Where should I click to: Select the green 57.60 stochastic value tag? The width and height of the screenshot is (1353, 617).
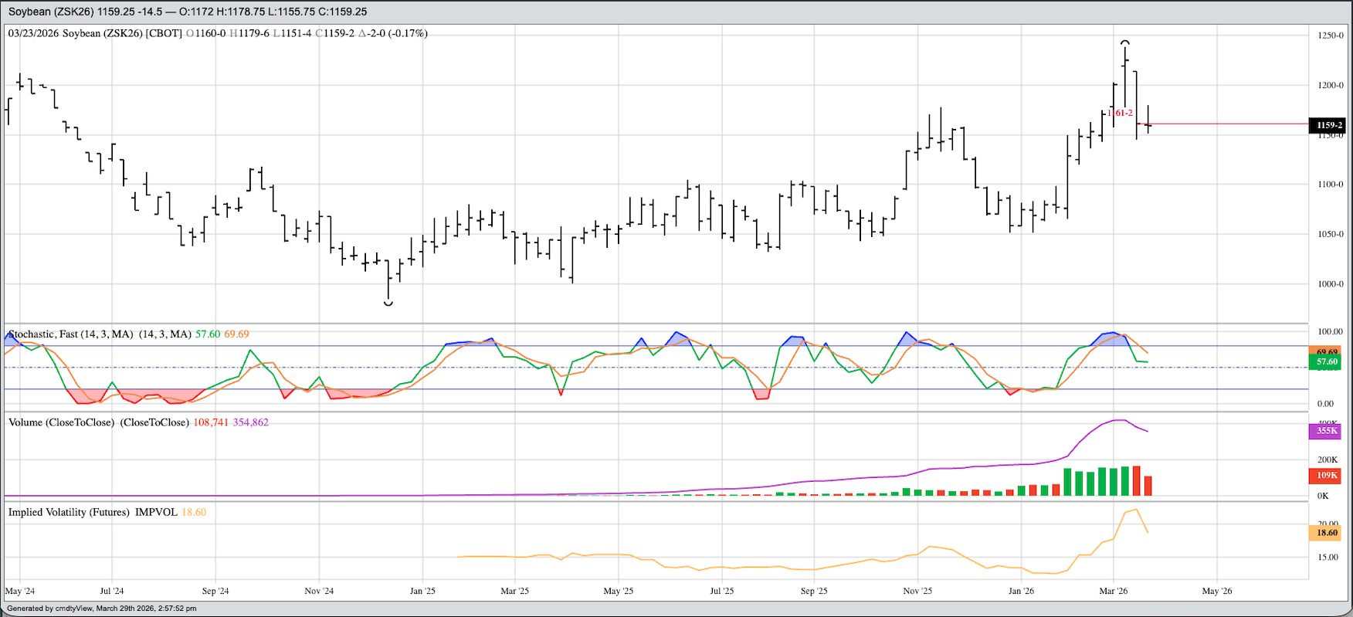coord(1327,361)
